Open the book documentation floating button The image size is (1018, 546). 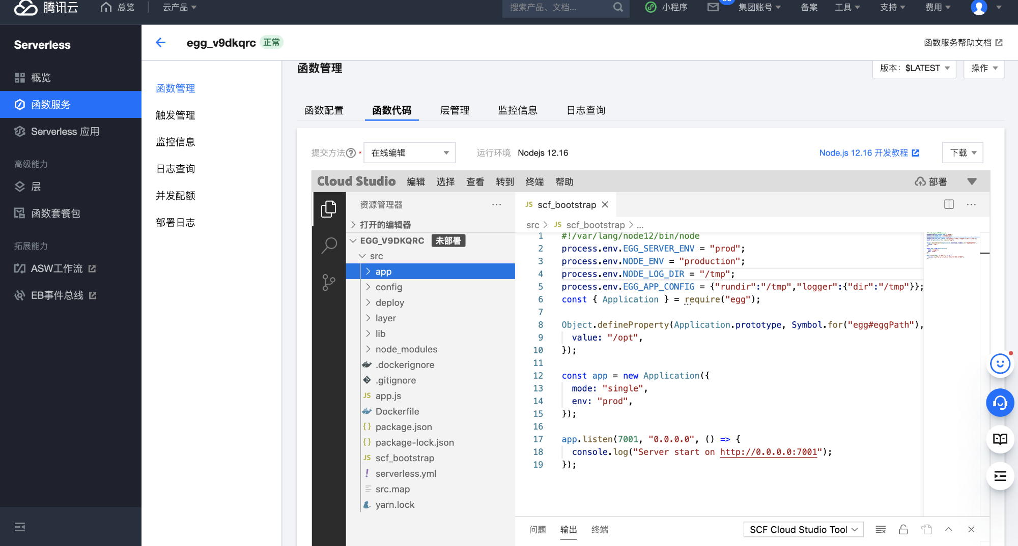(1000, 439)
